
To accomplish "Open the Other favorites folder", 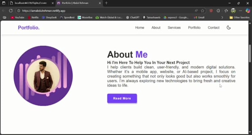I will pos(239,17).
